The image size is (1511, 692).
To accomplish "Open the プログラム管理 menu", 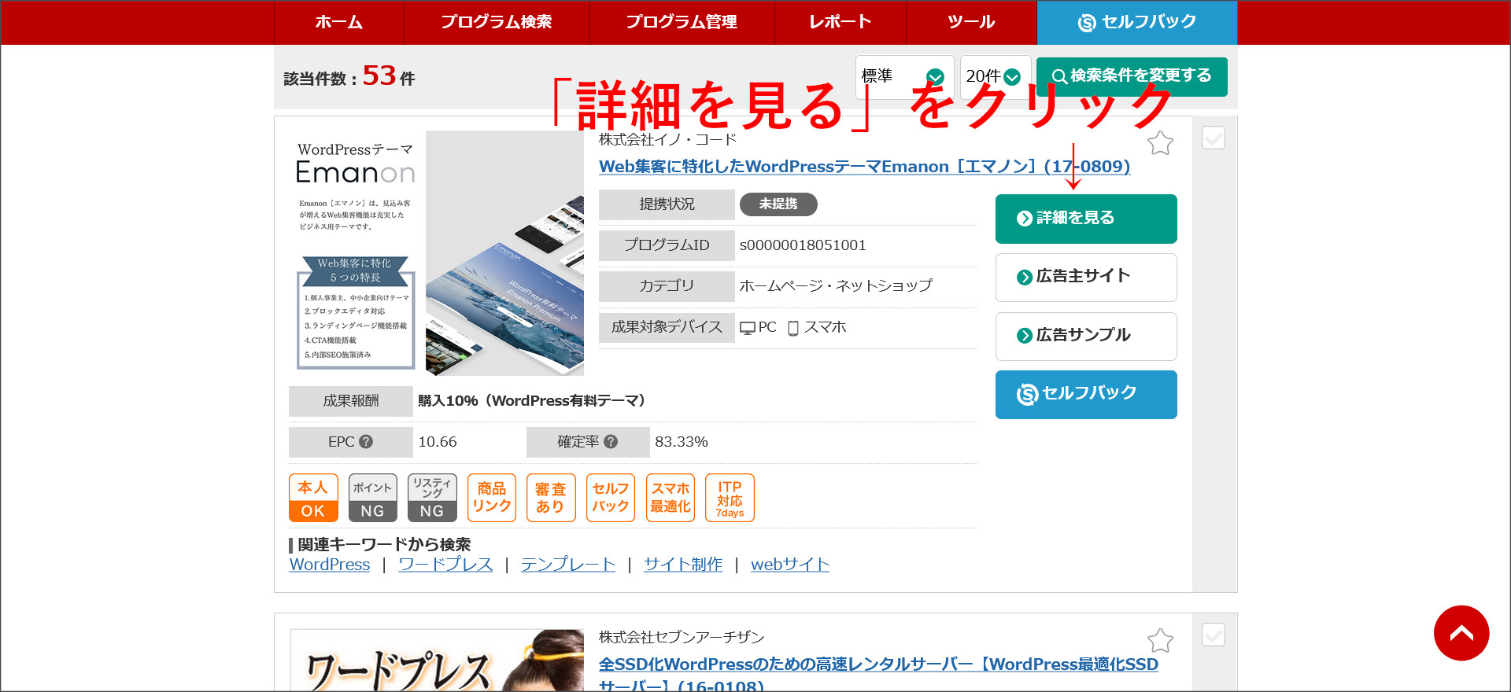I will (x=682, y=22).
